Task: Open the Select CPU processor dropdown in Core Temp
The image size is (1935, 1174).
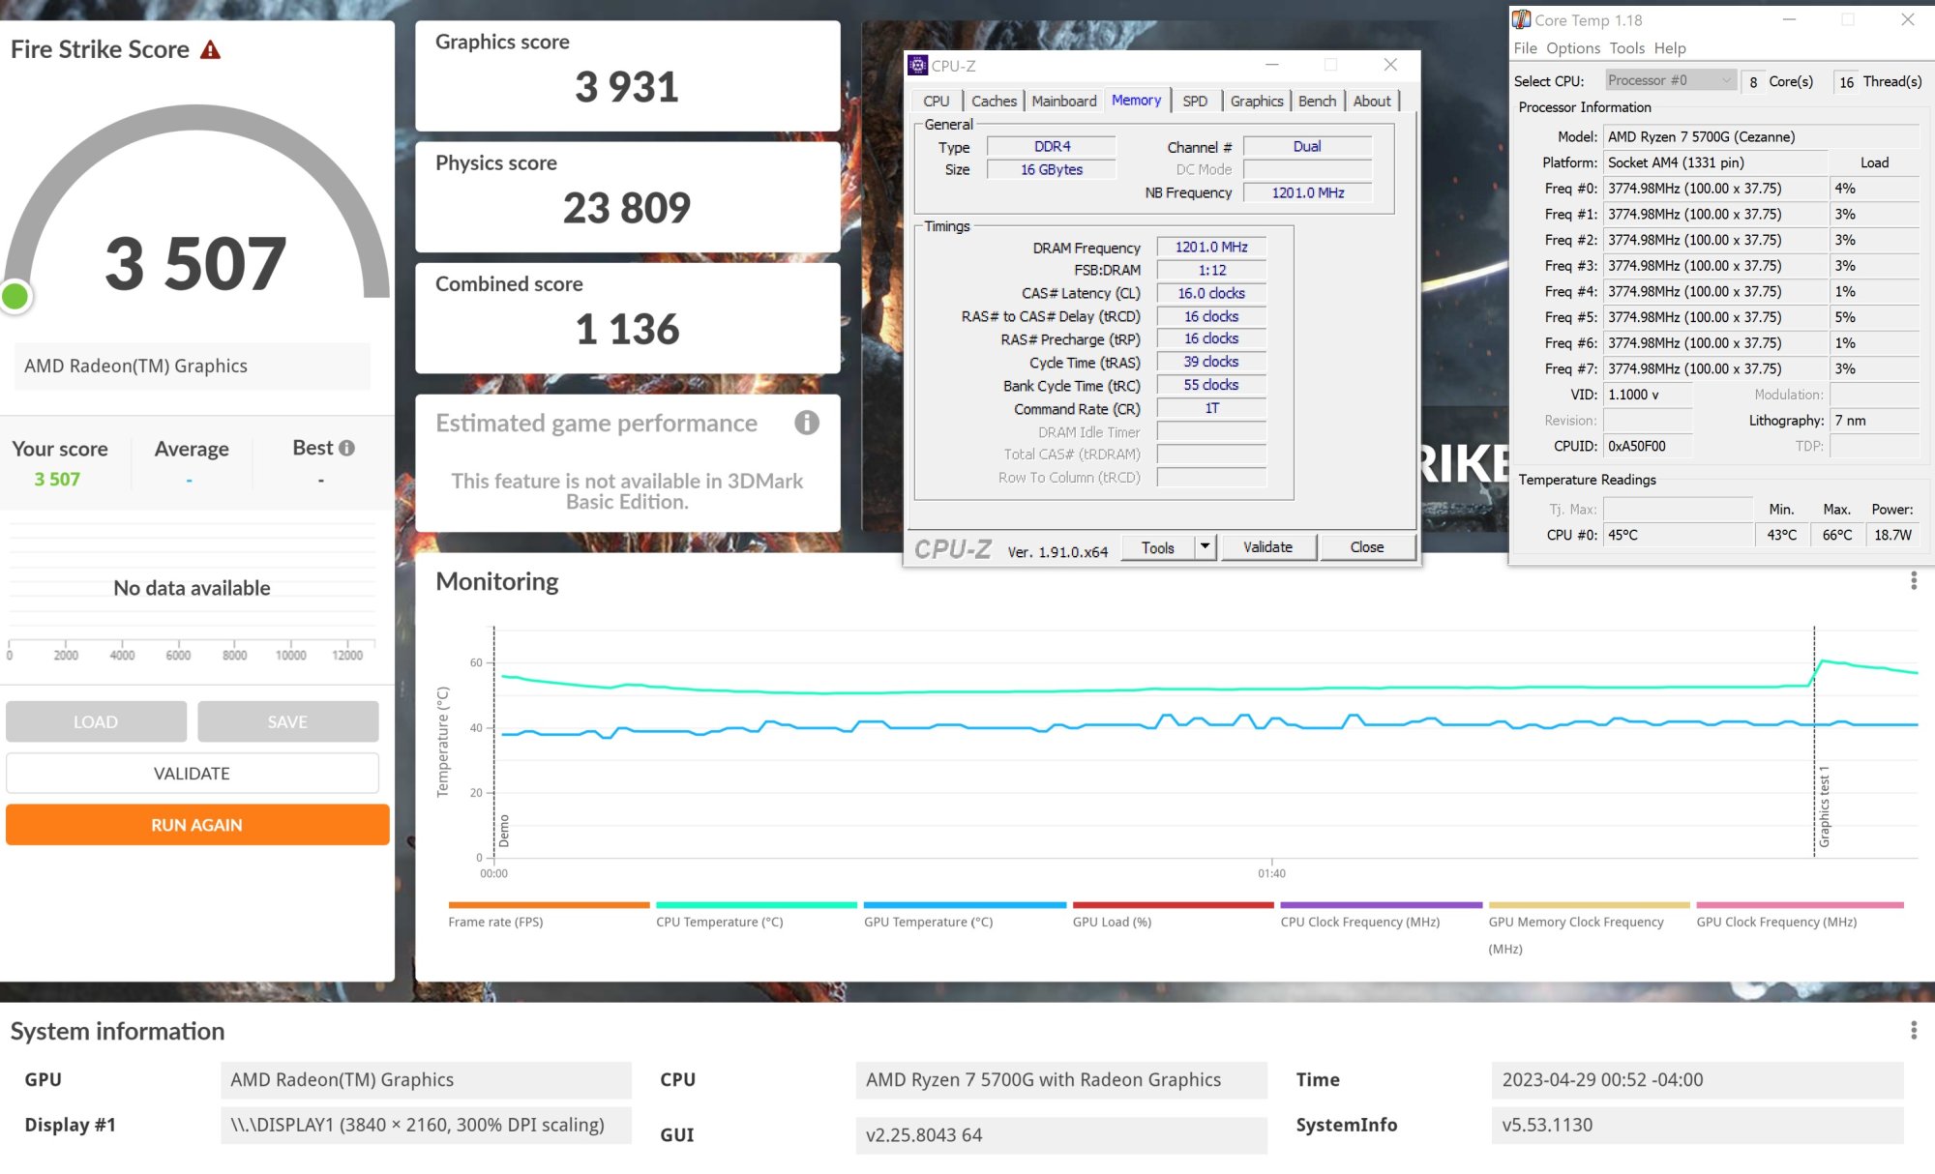Action: click(x=1727, y=80)
